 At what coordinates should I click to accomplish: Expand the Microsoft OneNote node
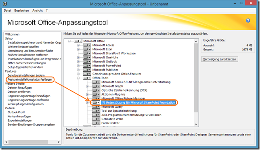point(78,57)
